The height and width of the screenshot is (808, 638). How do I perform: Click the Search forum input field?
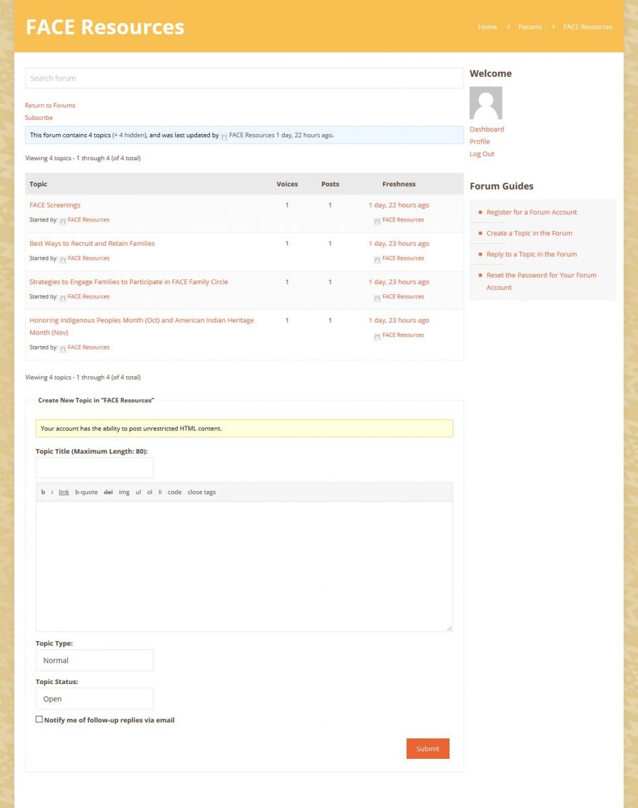(244, 78)
